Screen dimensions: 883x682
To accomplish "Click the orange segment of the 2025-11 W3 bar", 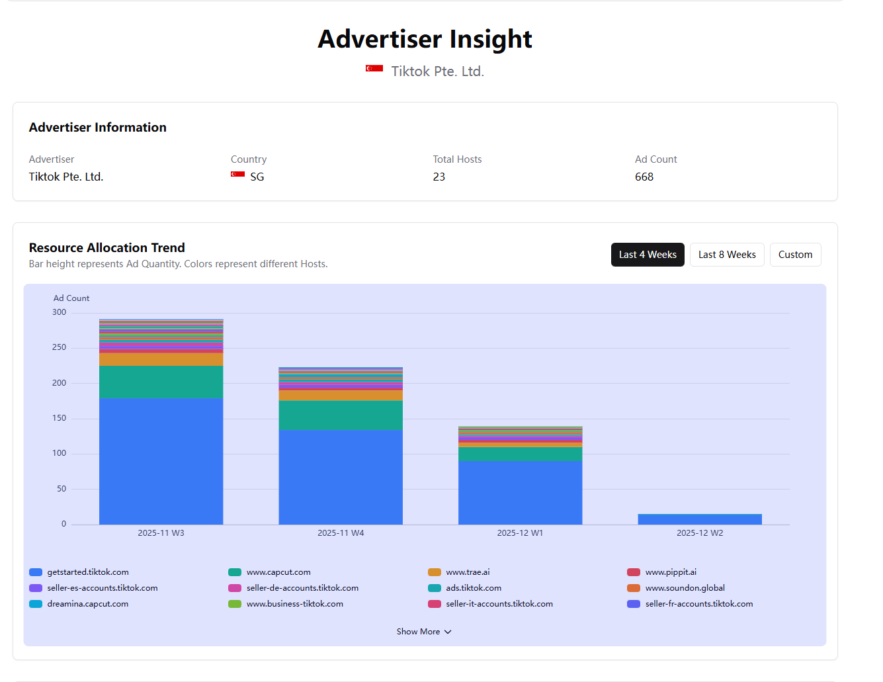I will [x=161, y=359].
